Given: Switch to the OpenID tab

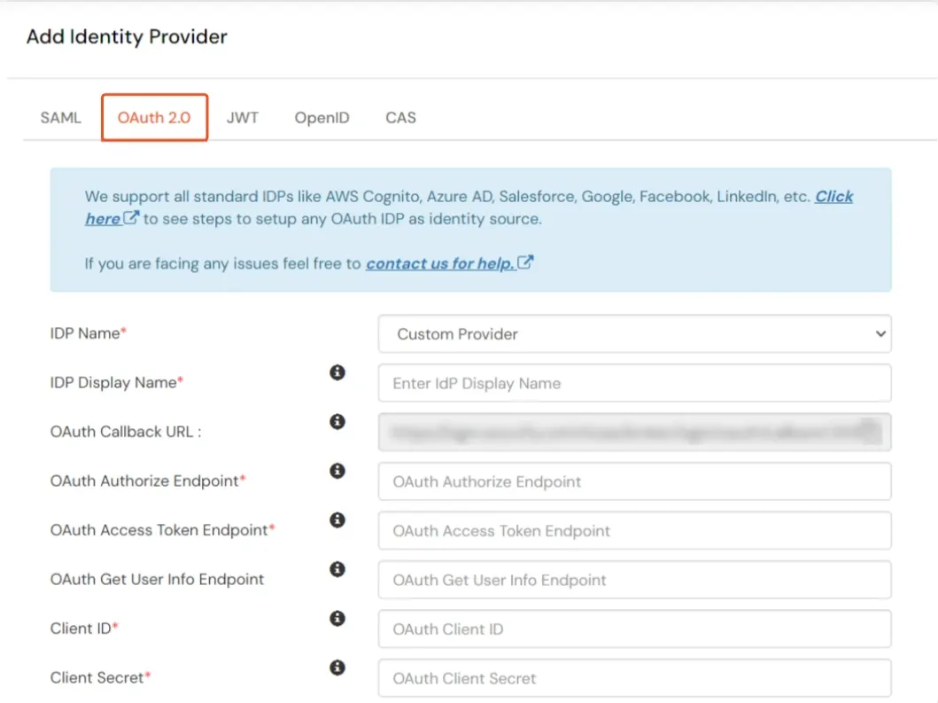Looking at the screenshot, I should click(322, 117).
